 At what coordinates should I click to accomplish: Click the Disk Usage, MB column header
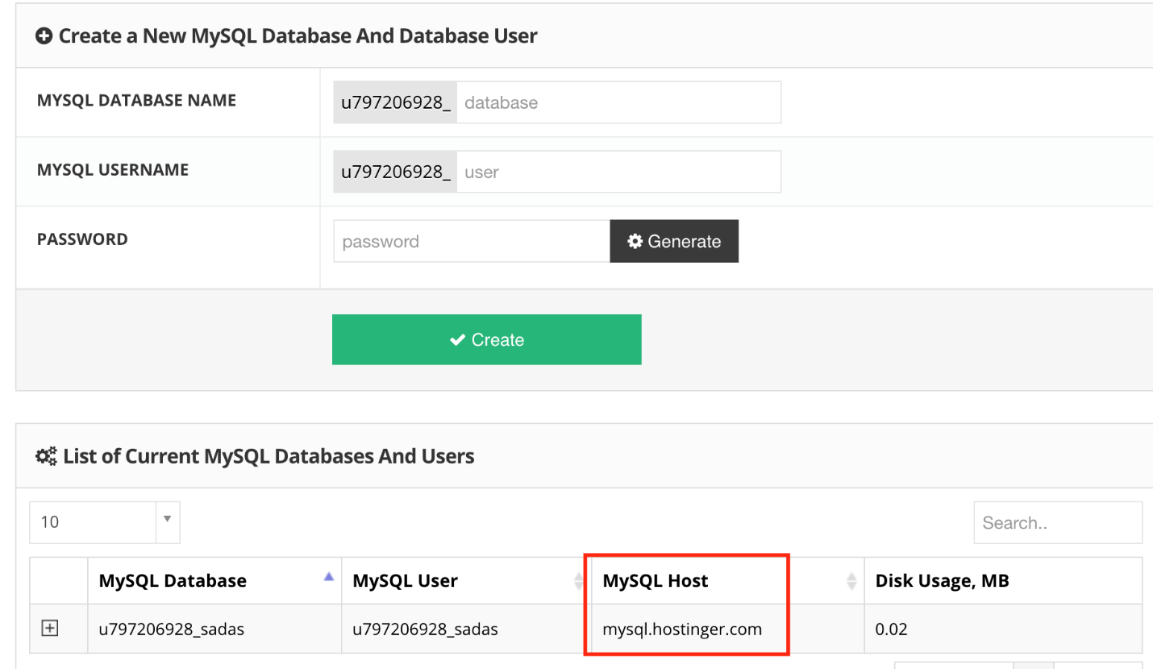pos(1003,580)
